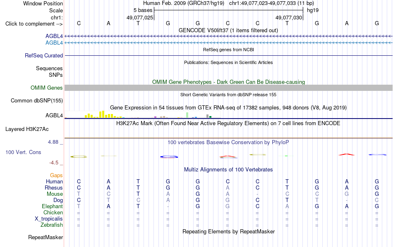This screenshot has height=247, width=393.
Task: Open the 'RefSeq Curated' track label
Action: (x=44, y=56)
